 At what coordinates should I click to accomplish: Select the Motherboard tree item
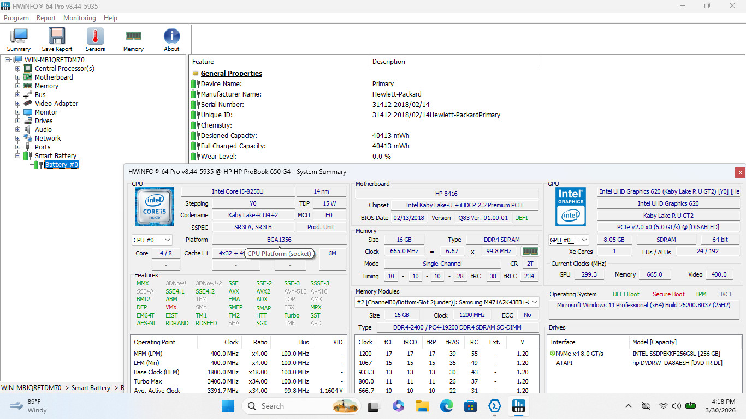click(x=54, y=77)
